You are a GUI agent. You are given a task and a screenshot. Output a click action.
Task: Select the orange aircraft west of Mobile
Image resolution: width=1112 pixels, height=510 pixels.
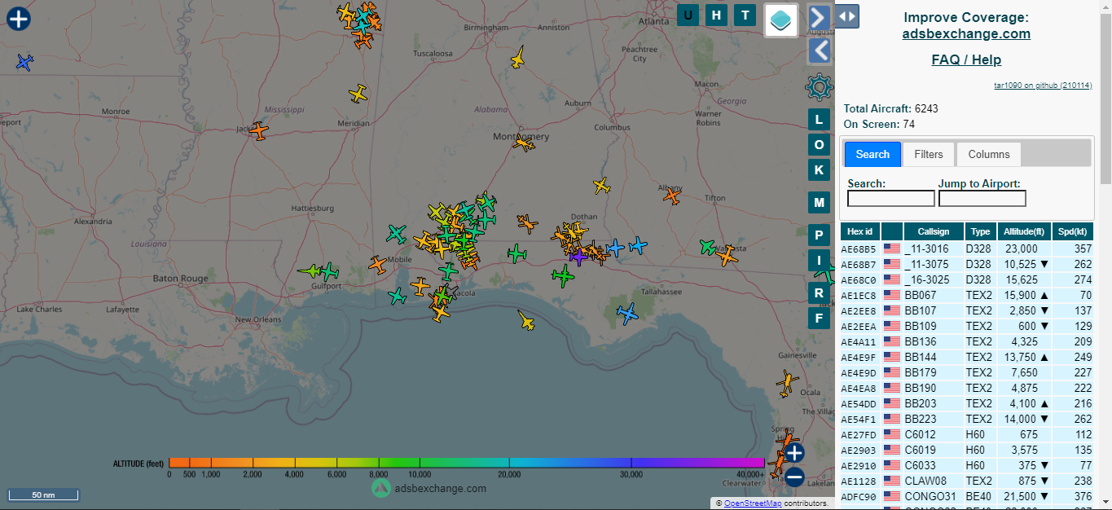pos(377,265)
